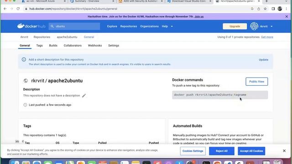Open the Webhooks tab
This screenshot has height=164, width=292.
[x=95, y=46]
